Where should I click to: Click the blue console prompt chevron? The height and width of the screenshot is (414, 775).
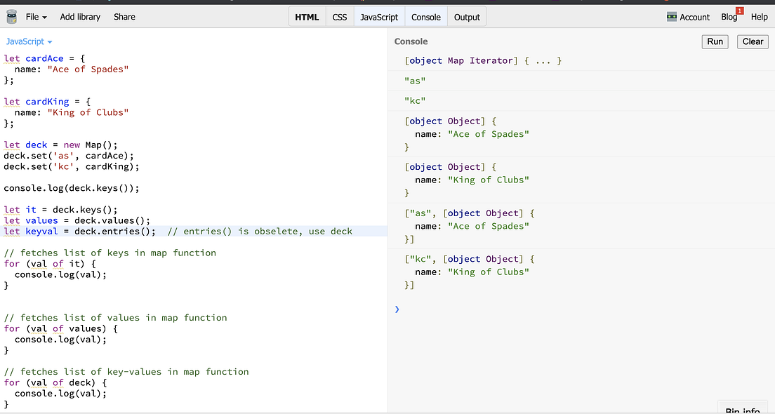[x=397, y=309]
